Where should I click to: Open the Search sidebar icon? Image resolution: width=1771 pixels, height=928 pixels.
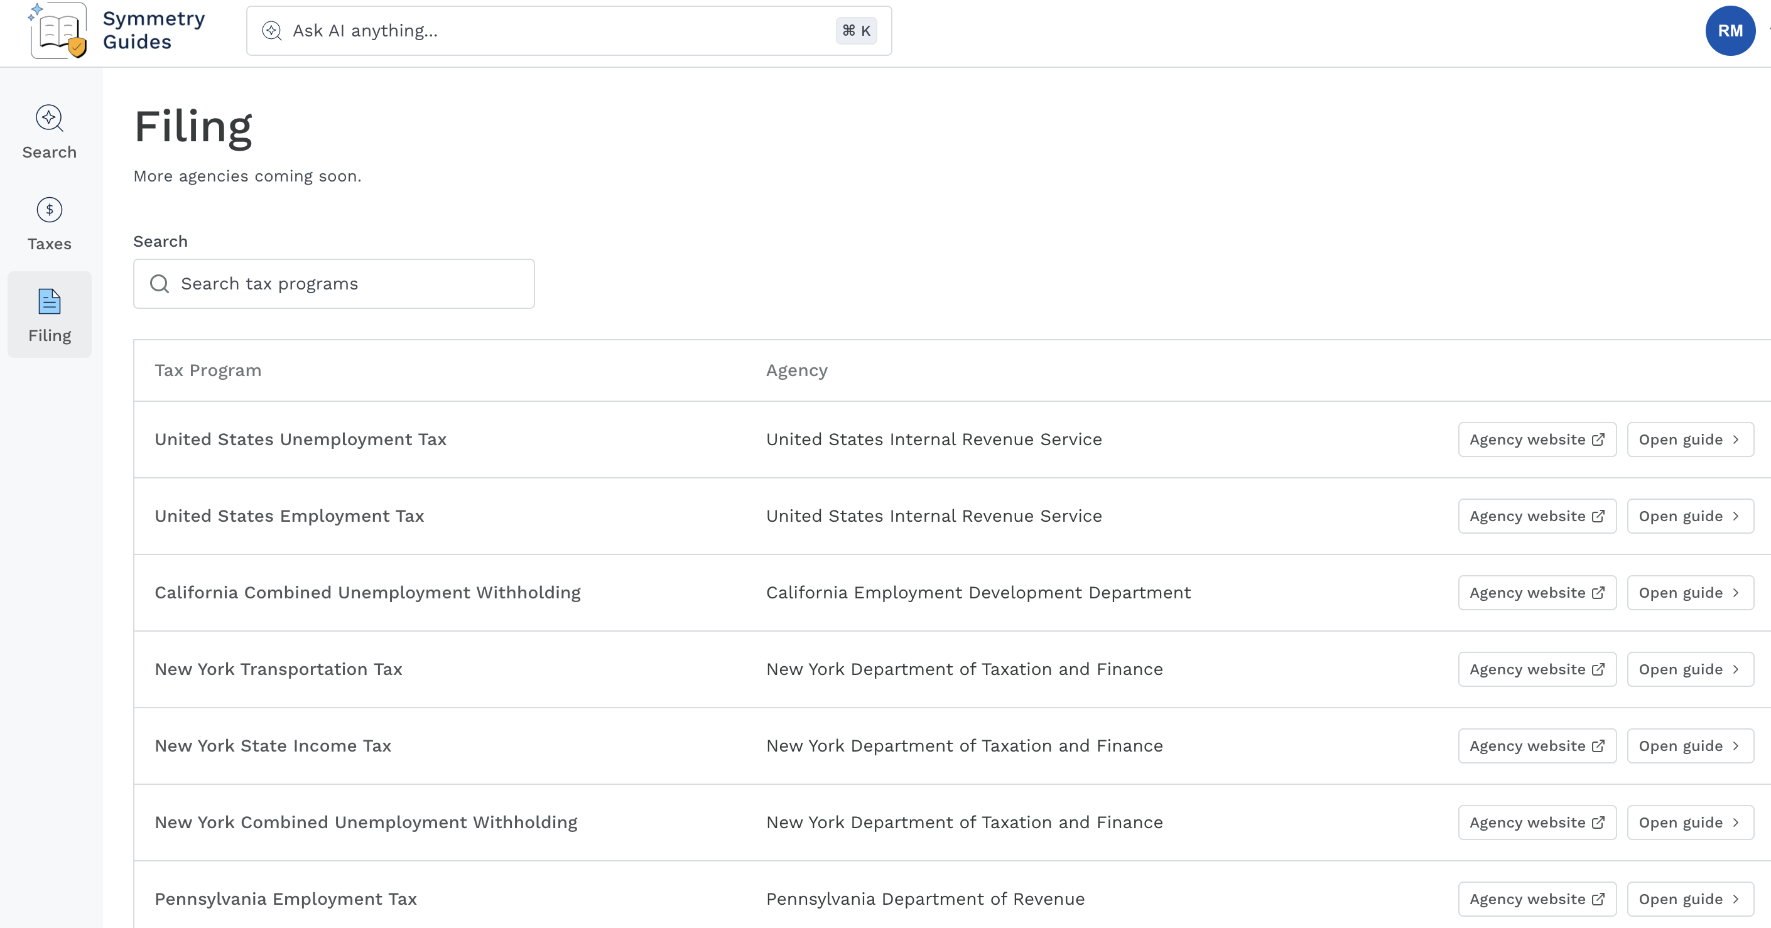[x=50, y=118]
